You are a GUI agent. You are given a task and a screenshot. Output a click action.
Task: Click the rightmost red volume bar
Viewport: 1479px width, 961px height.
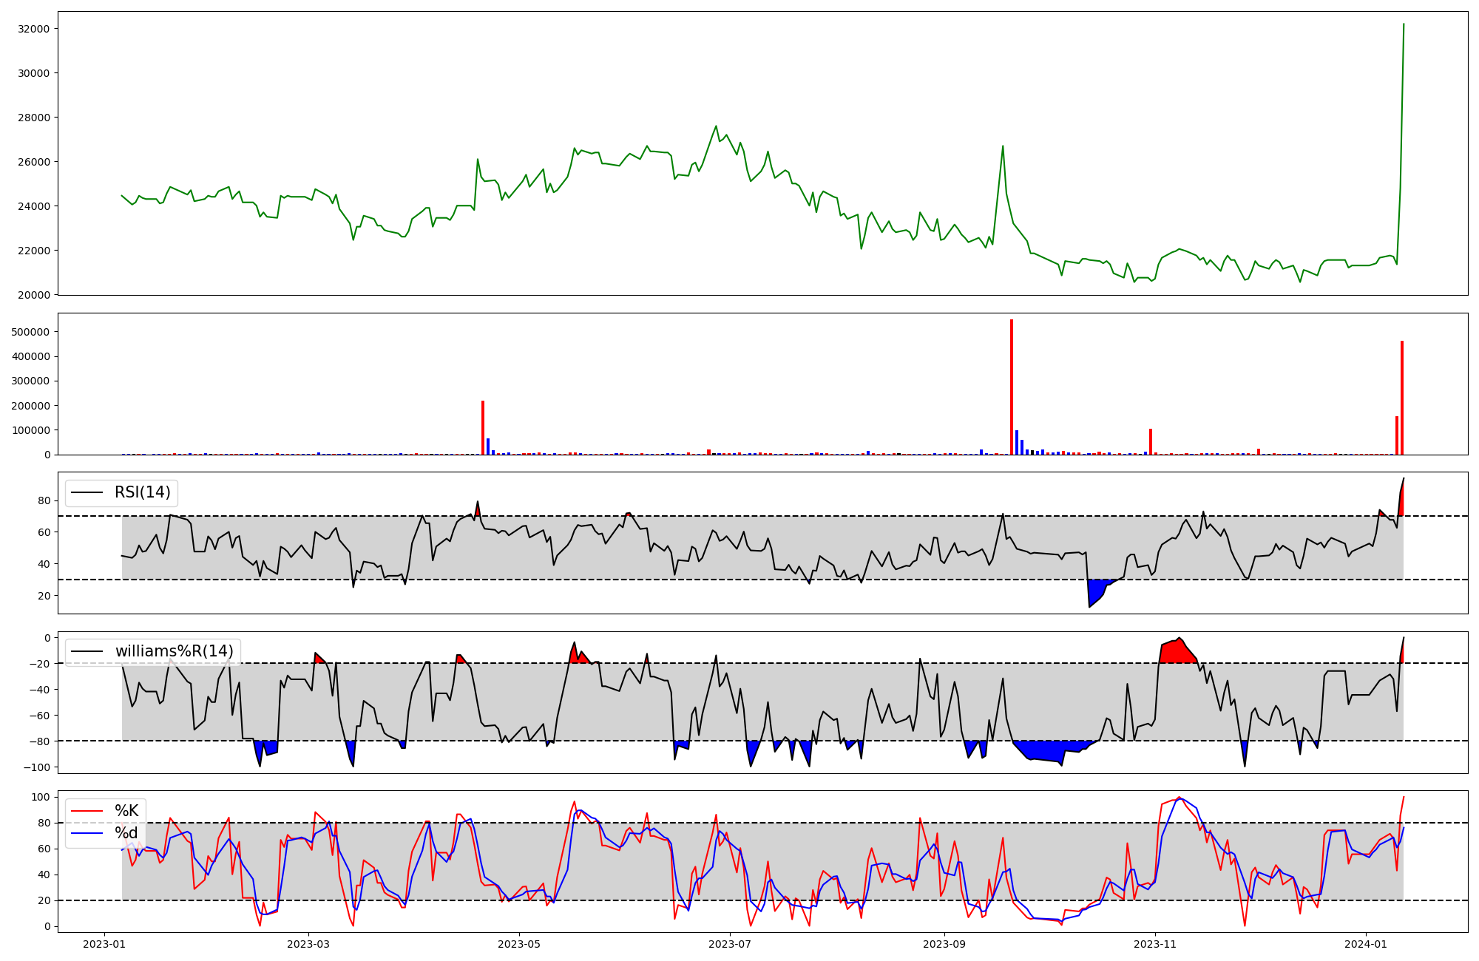(1401, 399)
